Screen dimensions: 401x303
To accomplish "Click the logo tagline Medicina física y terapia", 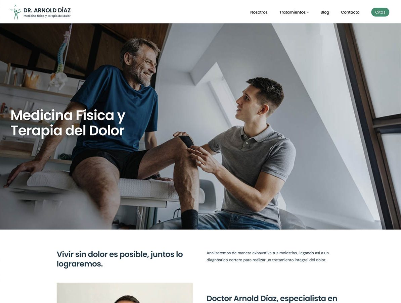I will tap(47, 16).
